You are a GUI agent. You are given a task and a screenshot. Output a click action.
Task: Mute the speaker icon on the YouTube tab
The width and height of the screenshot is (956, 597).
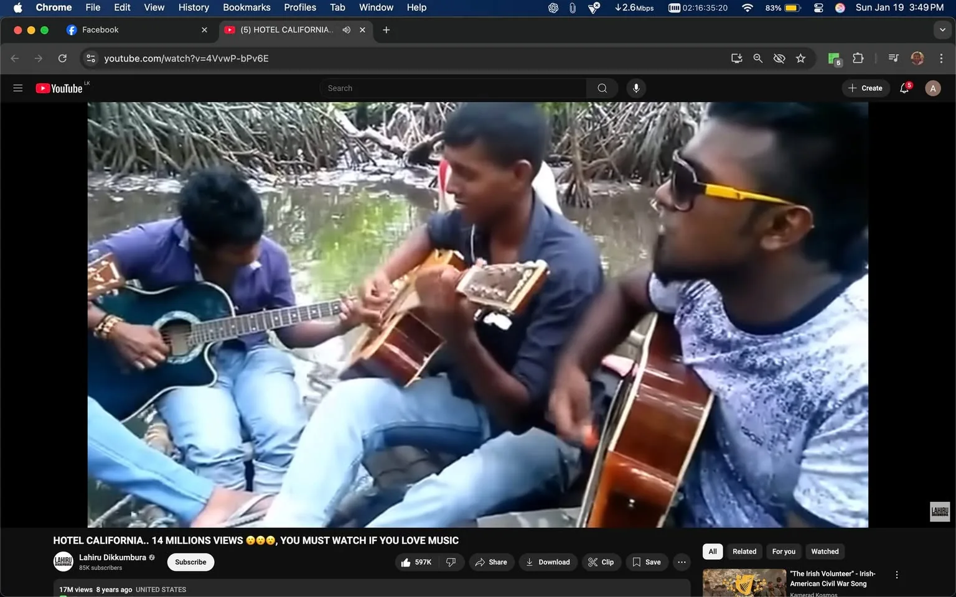[346, 29]
